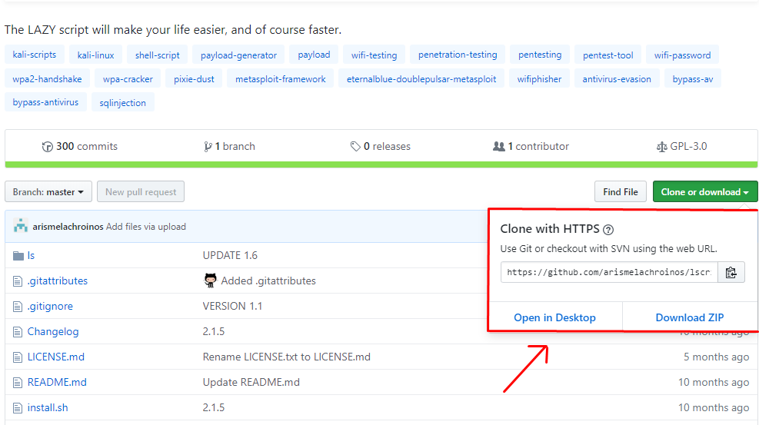Expand the Clone or download dropdown
The height and width of the screenshot is (425, 759).
click(x=704, y=192)
